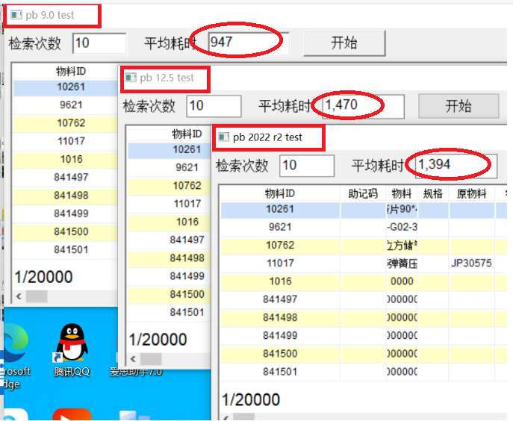Click the 开始 button in pb 9.0 window
The width and height of the screenshot is (513, 421).
click(x=344, y=43)
